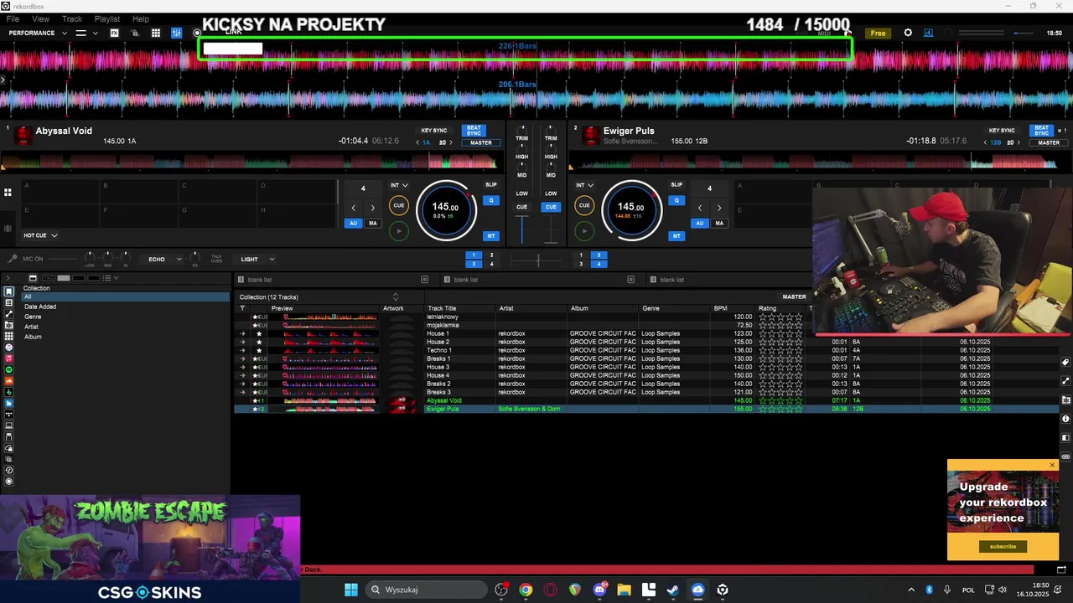Decrease deck 2 loop beat size arrow
Screen dimensions: 1073x603
pyautogui.click(x=700, y=208)
